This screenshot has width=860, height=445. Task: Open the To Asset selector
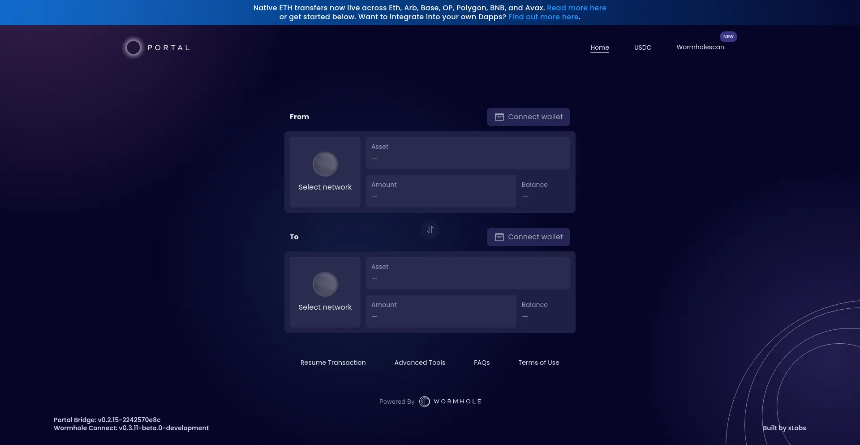(468, 273)
